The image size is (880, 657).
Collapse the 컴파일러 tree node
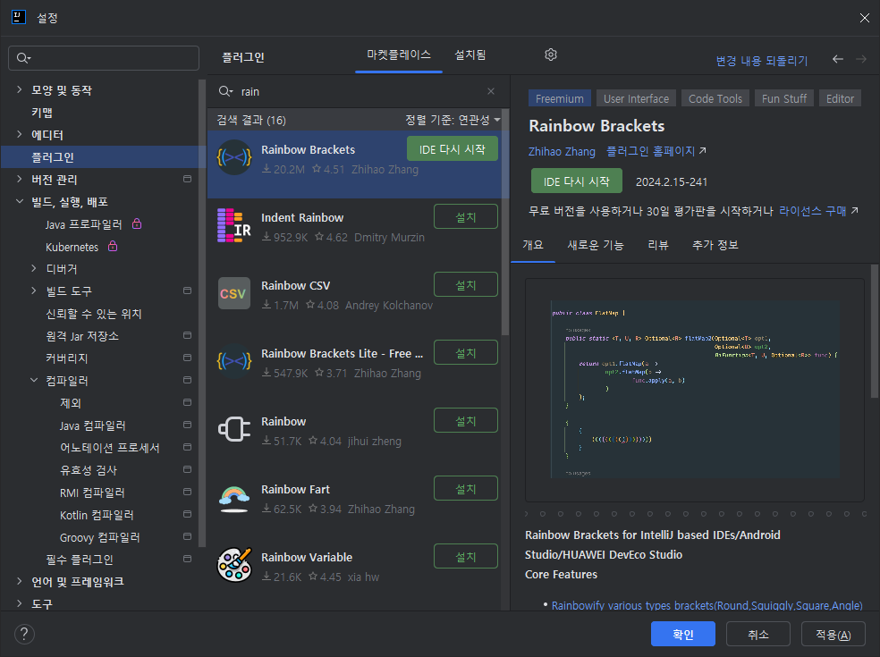(34, 380)
